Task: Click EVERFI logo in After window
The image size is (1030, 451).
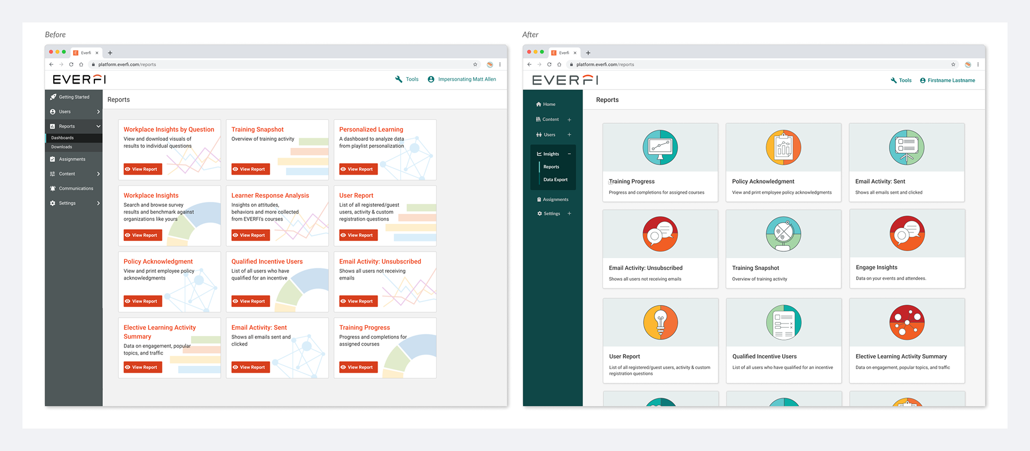Action: point(565,80)
